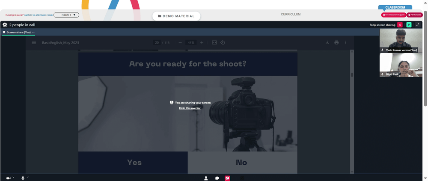Open the three dots beside Screen share (You)
This screenshot has width=428, height=181.
pos(33,32)
